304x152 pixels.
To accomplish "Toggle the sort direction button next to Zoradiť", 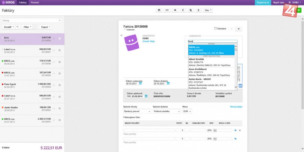I will click(x=18, y=27).
